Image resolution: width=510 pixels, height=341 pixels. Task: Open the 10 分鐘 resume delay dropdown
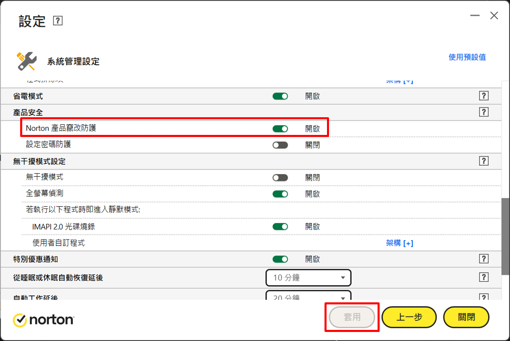click(308, 278)
